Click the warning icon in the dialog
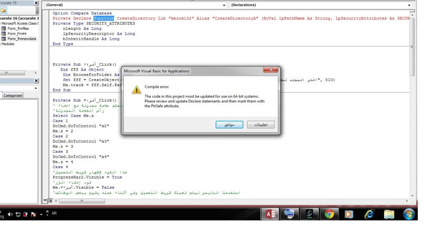439x246 pixels. coord(137,90)
